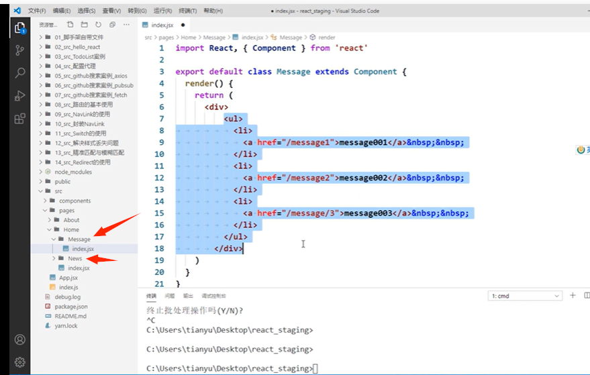This screenshot has width=590, height=375.
Task: Open explorer More Actions ellipsis
Action: 126,24
